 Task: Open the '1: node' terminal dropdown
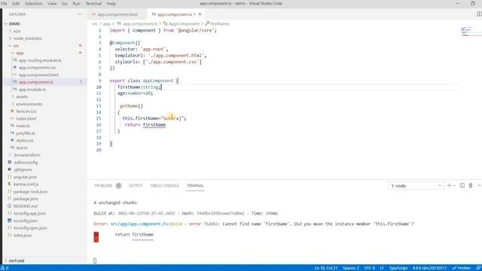point(416,186)
